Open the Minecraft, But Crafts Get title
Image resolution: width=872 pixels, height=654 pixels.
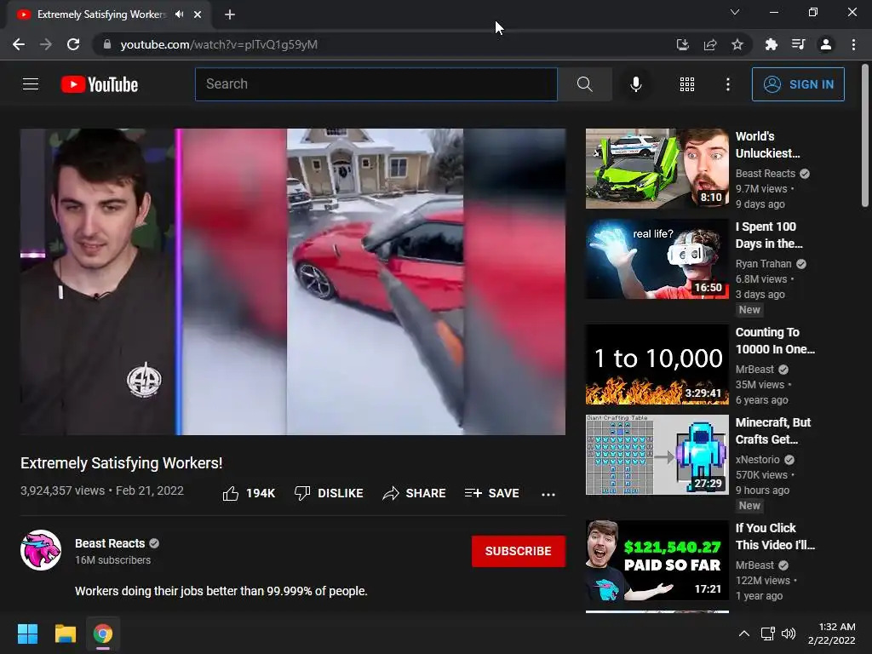773,430
